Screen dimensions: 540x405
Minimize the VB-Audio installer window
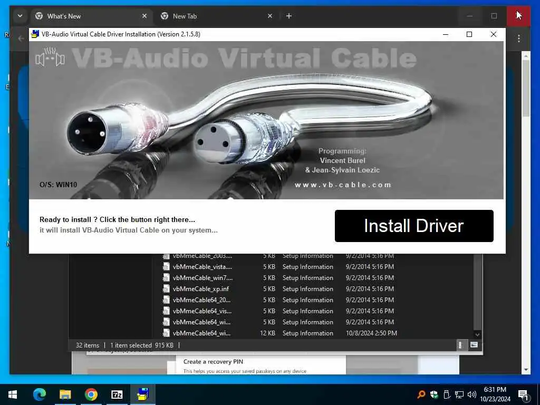point(445,34)
